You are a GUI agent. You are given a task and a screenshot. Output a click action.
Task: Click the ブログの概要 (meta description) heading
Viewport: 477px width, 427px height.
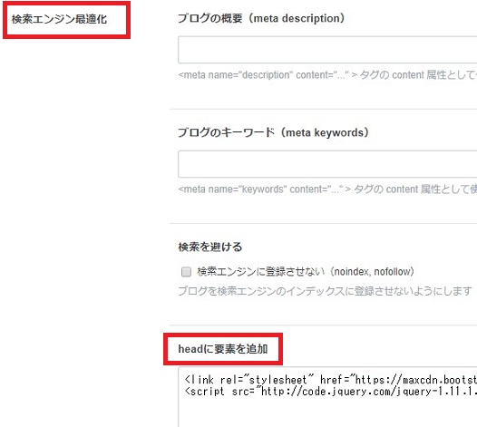pyautogui.click(x=261, y=18)
